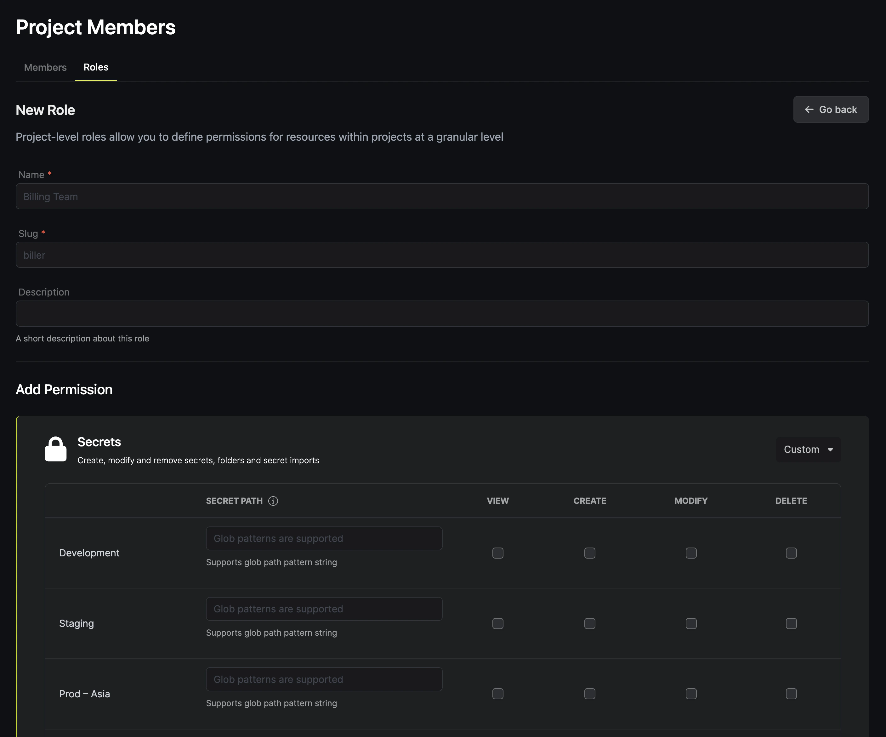Click the 'MODIFY' column header

691,501
